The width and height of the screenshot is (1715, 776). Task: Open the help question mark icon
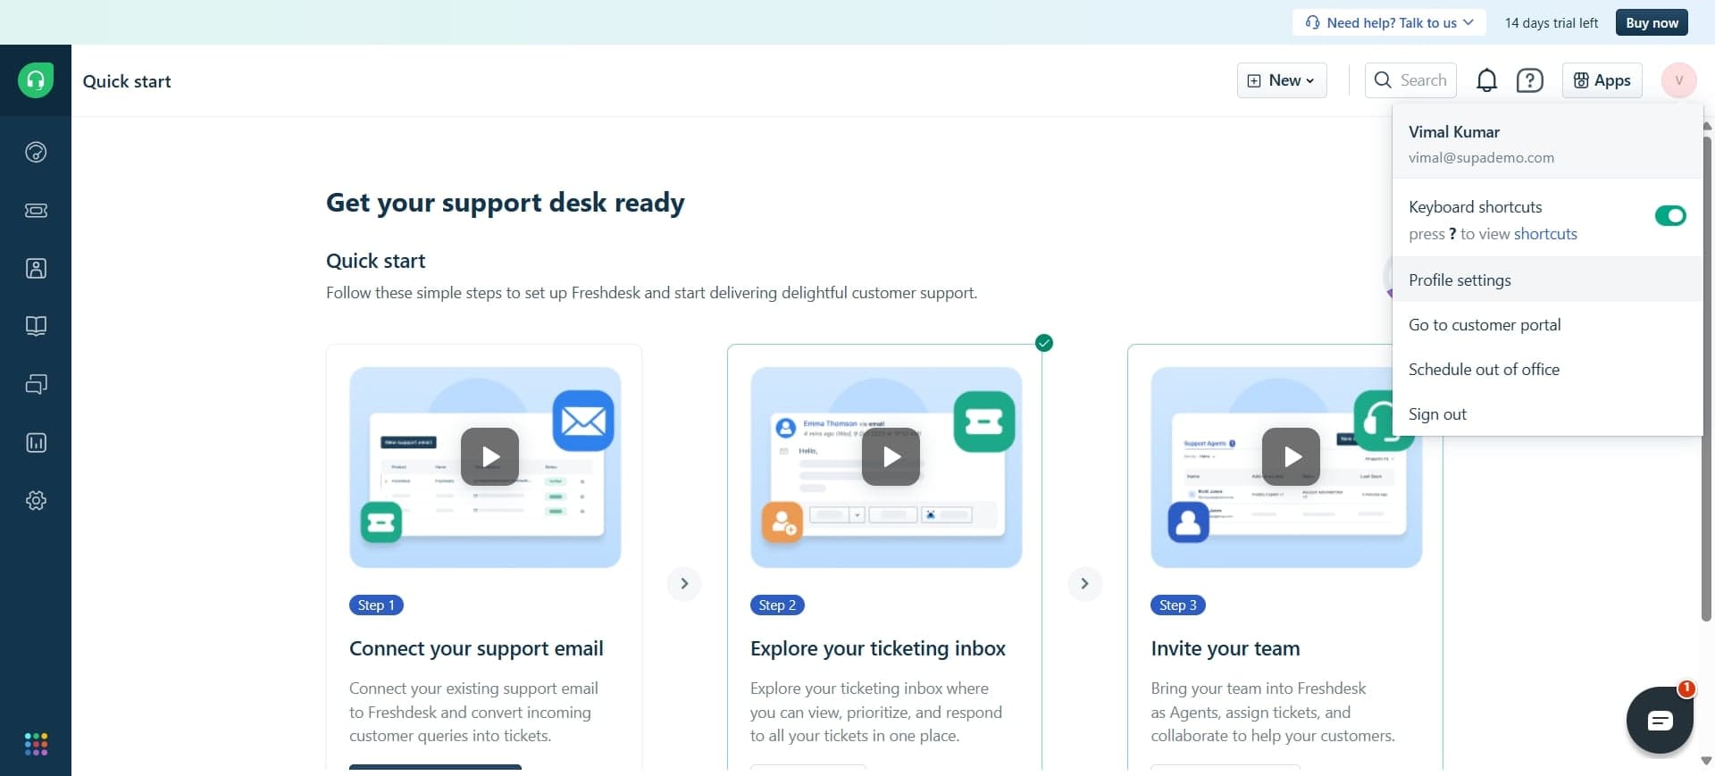[x=1530, y=80]
